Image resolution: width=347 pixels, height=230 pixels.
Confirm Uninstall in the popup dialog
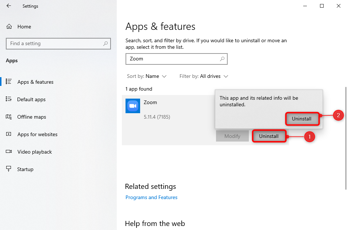point(302,119)
